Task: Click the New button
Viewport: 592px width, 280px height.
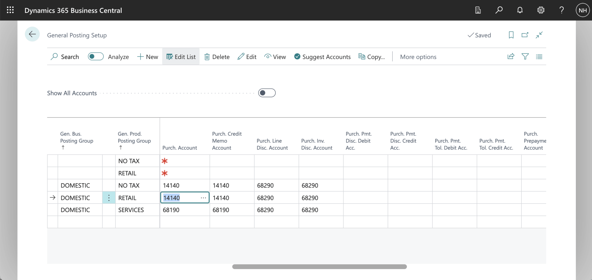Action: [x=147, y=57]
